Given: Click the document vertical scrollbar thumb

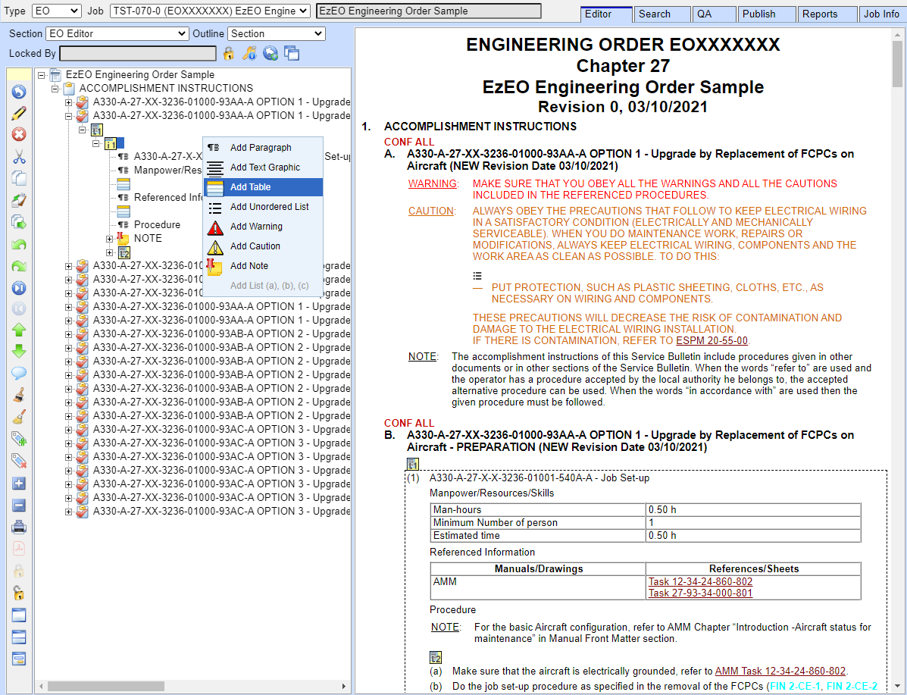Looking at the screenshot, I should (897, 64).
